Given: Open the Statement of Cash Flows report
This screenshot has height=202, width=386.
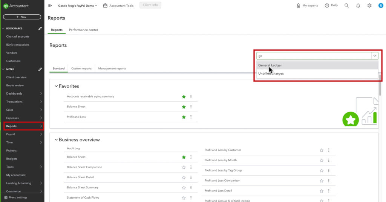Looking at the screenshot, I should click(83, 197).
